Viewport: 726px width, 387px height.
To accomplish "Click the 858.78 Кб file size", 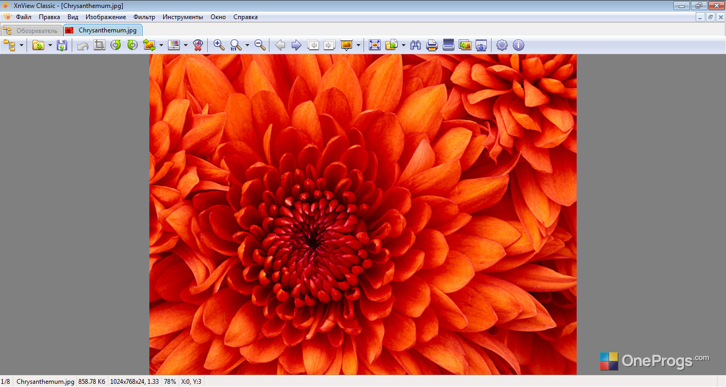I will click(x=92, y=382).
